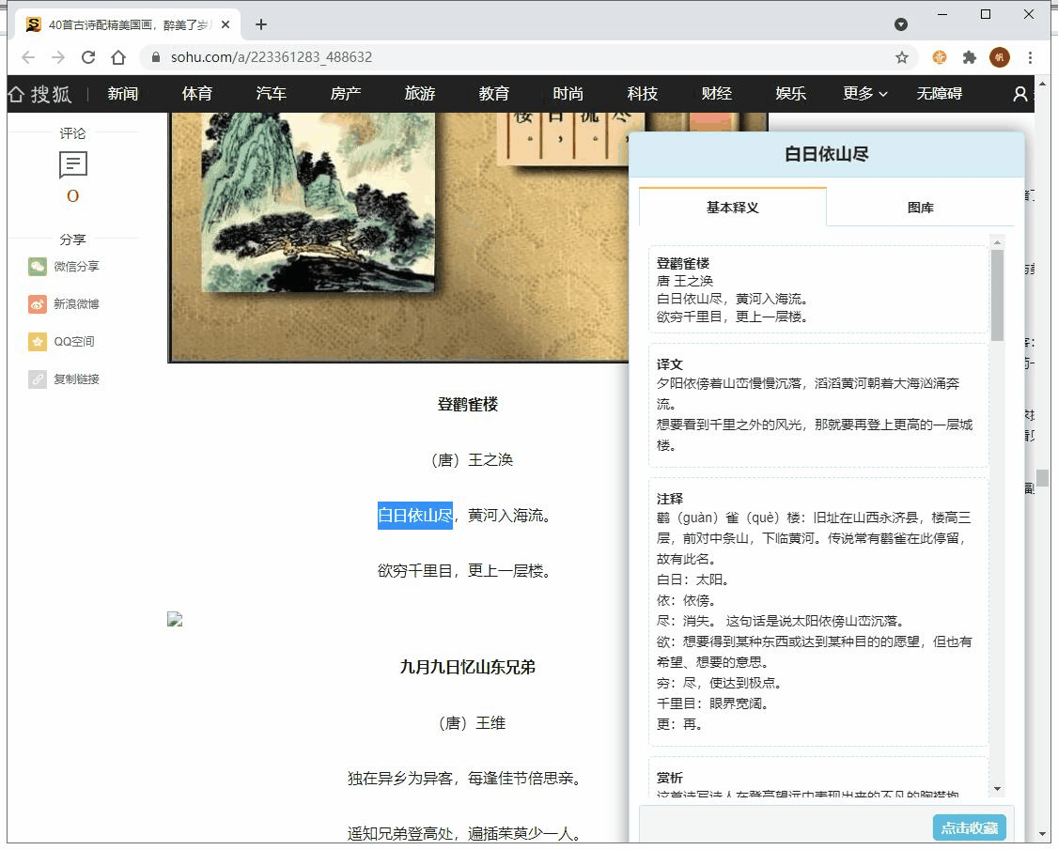The width and height of the screenshot is (1058, 850).
Task: Click the orange extension icon in toolbar
Action: (940, 57)
